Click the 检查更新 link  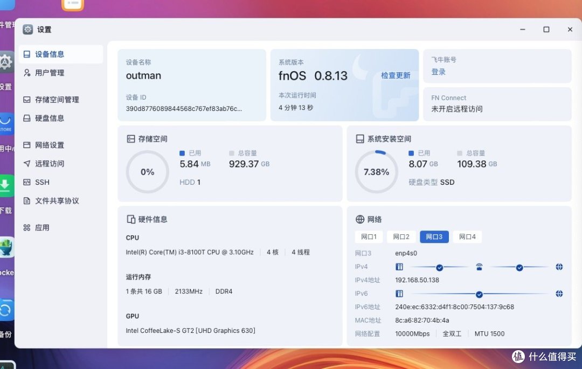pyautogui.click(x=396, y=75)
